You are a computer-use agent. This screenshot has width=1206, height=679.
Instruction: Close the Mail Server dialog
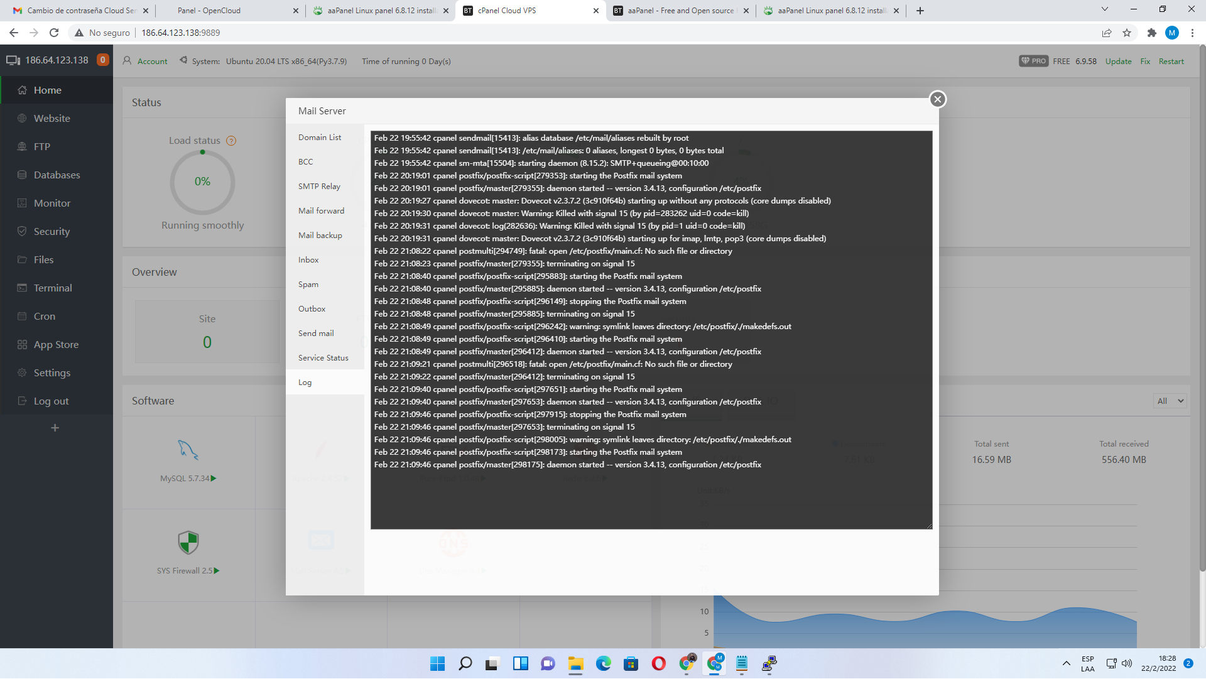(937, 99)
